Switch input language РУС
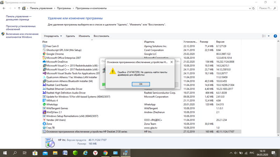Image resolution: width=280 pixels, height=157 pixels. click(x=252, y=153)
